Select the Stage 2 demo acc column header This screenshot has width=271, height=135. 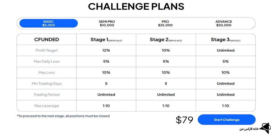tap(166, 40)
